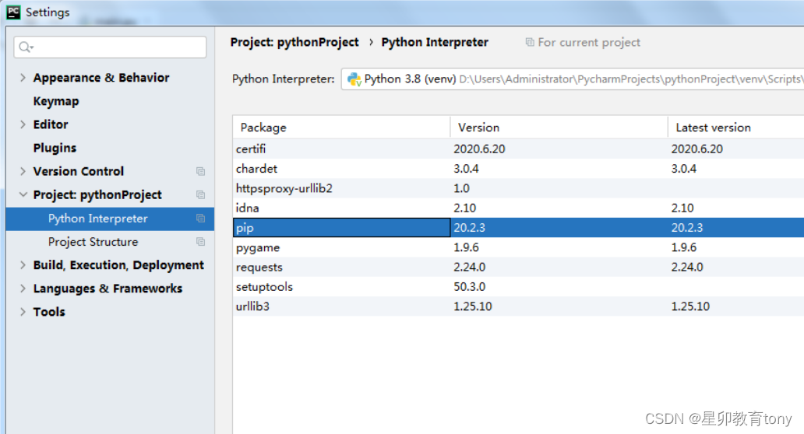
Task: Open the Python Interpreter dropdown
Action: tap(573, 79)
